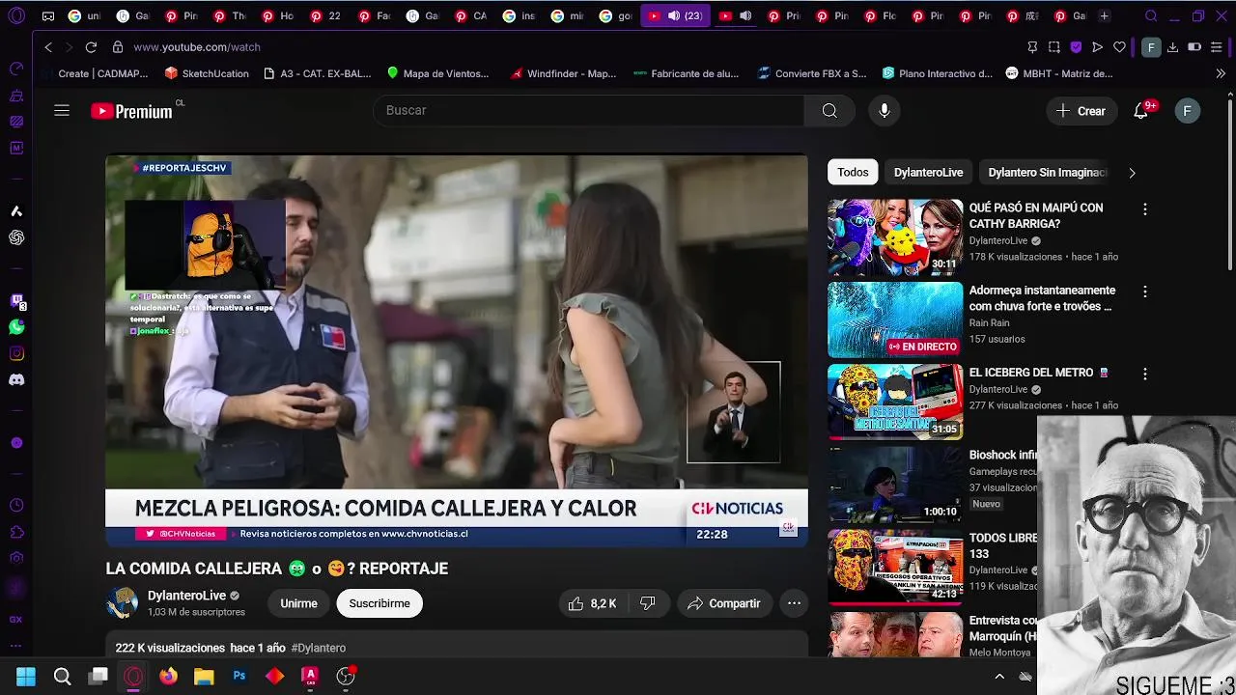Open options for Adormeça instantaneamente stream
The width and height of the screenshot is (1236, 695).
[x=1145, y=292]
